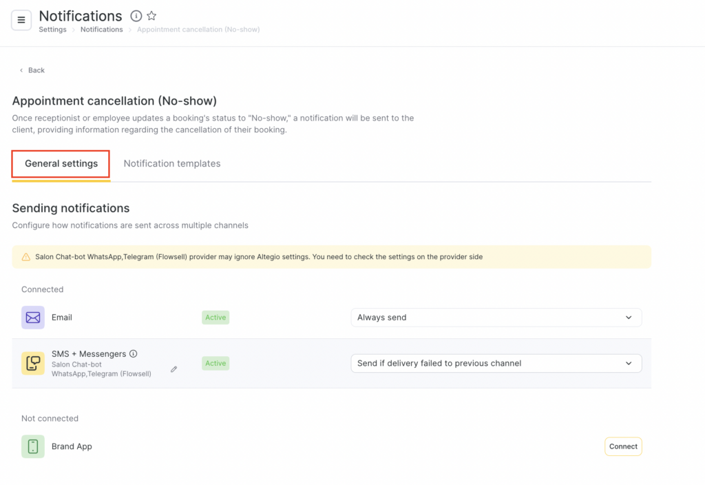Viewport: 705px width, 485px height.
Task: Click the Active badge for SMS + Messengers
Action: tap(215, 363)
